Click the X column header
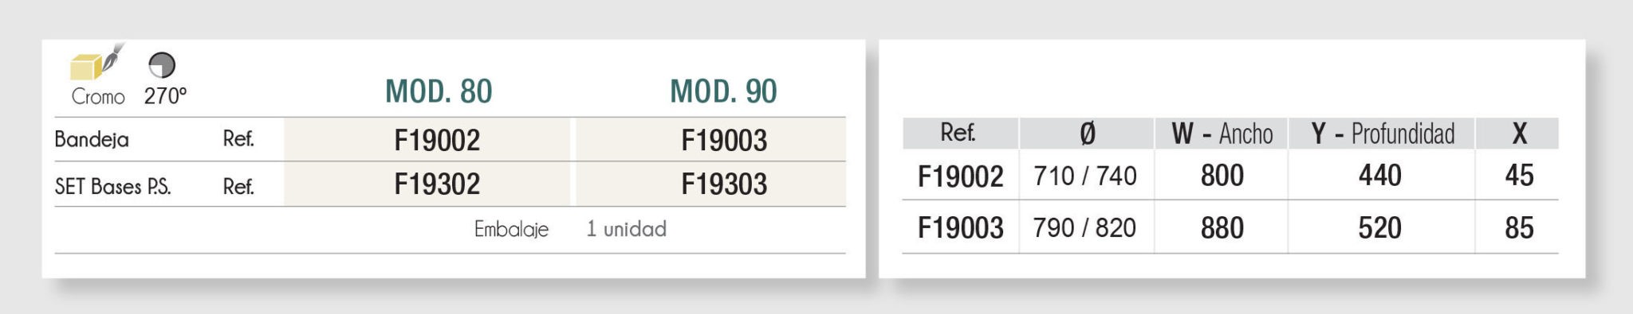 (x=1518, y=134)
